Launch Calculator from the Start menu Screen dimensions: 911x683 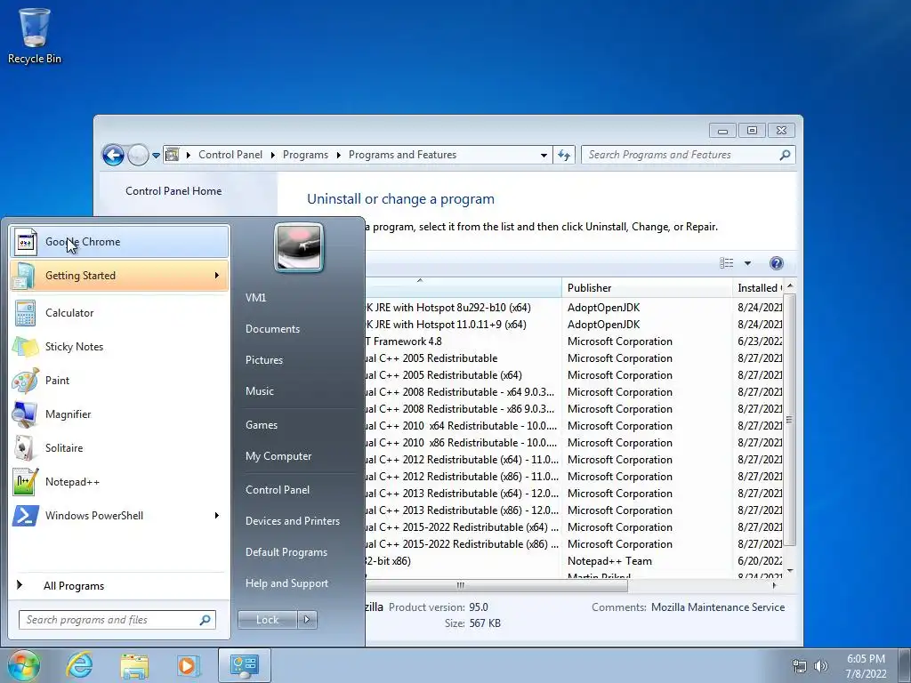click(x=119, y=312)
